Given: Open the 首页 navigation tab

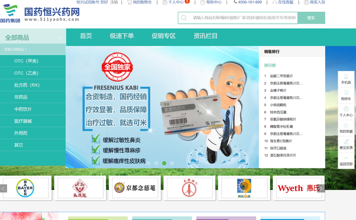Looking at the screenshot, I should click(86, 36).
